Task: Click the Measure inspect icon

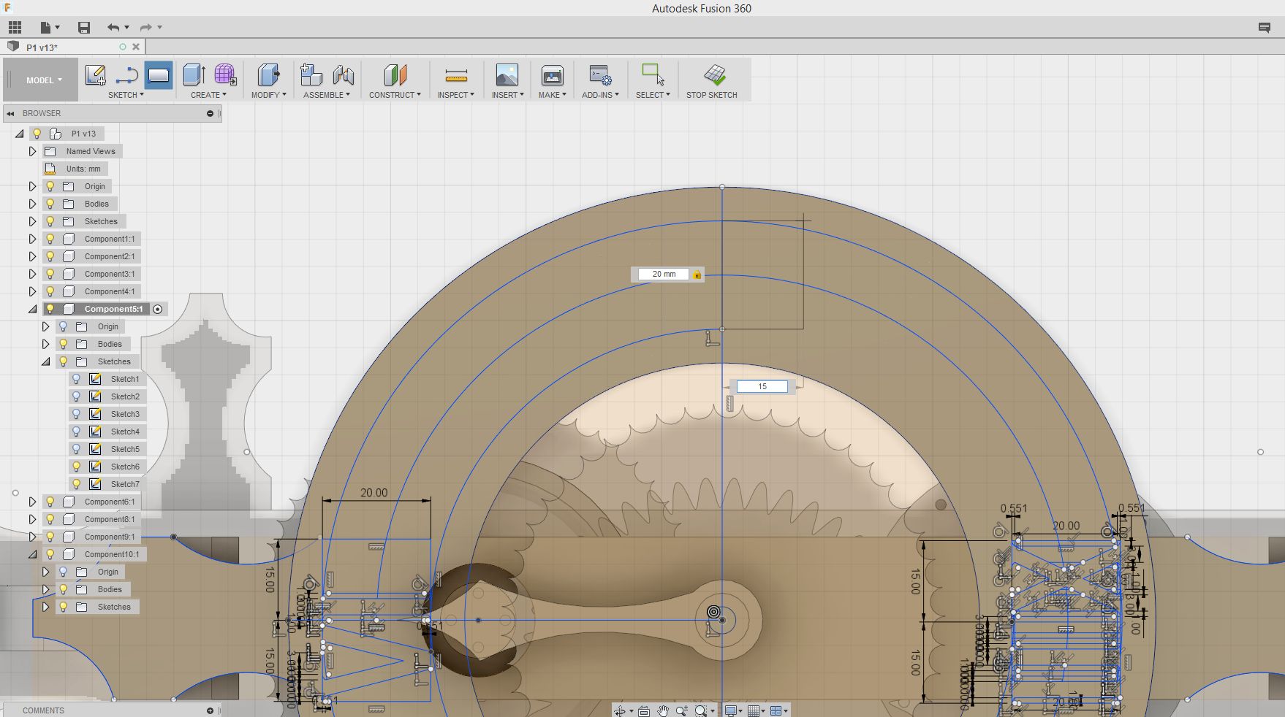Action: point(456,74)
